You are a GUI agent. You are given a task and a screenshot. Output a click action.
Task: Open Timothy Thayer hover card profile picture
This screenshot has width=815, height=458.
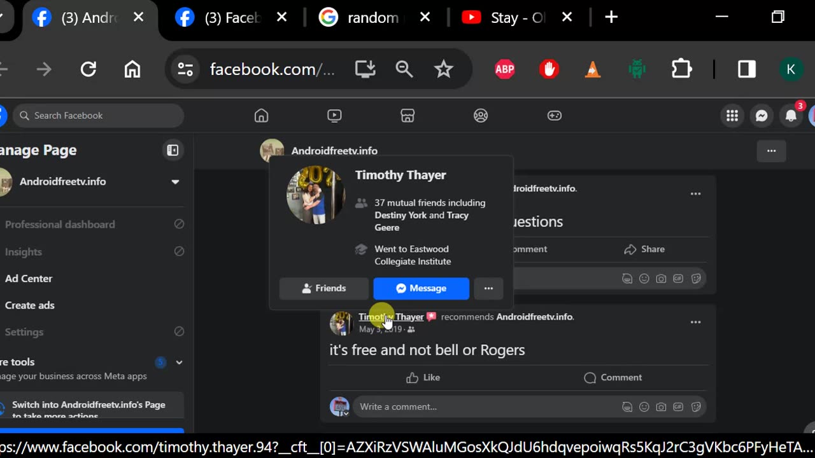coord(315,195)
